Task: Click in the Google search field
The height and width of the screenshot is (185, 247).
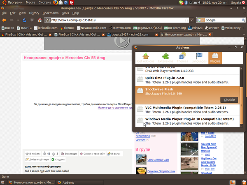Action: (223, 20)
